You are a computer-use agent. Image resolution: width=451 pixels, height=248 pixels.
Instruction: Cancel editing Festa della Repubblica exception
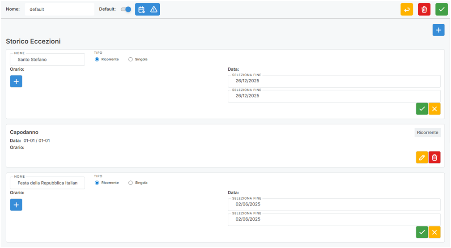click(x=434, y=232)
